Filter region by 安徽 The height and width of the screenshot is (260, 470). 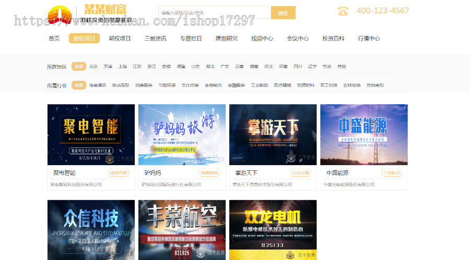click(x=167, y=66)
